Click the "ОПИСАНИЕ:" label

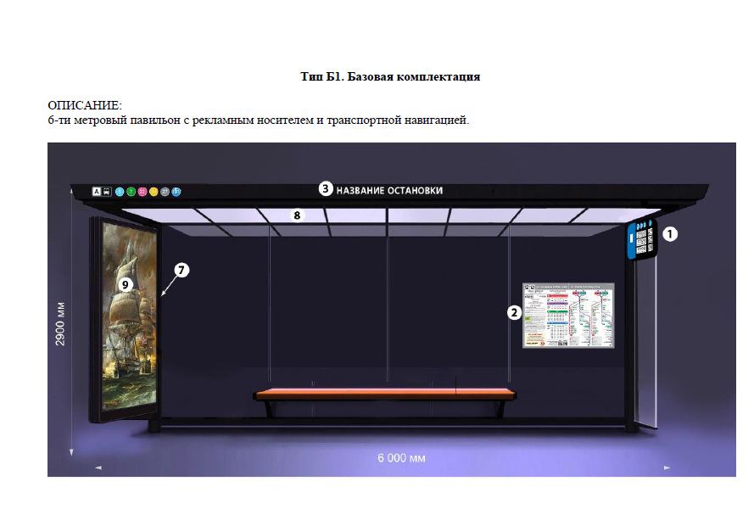pyautogui.click(x=85, y=105)
